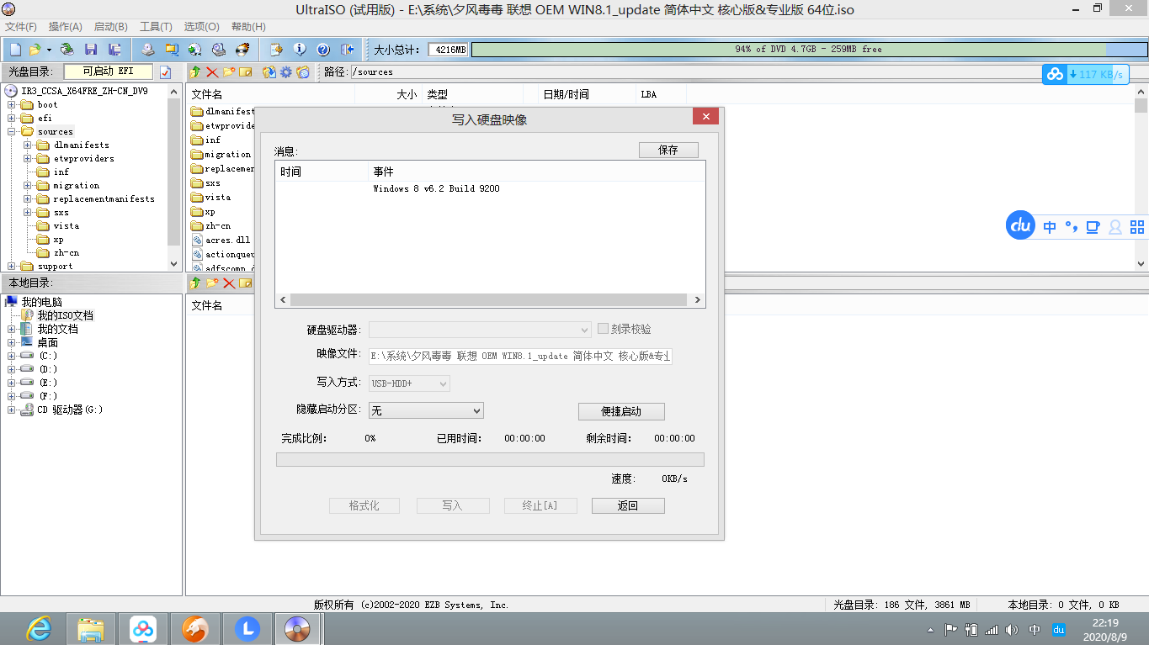The height and width of the screenshot is (645, 1149).
Task: Click the 终止[A] button
Action: coord(540,505)
